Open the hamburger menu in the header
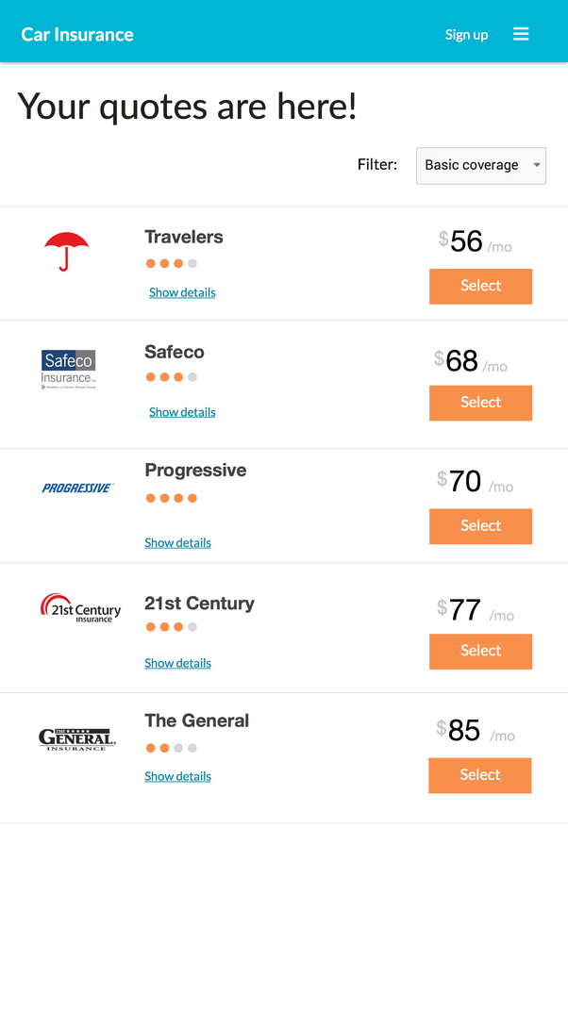 pyautogui.click(x=521, y=33)
